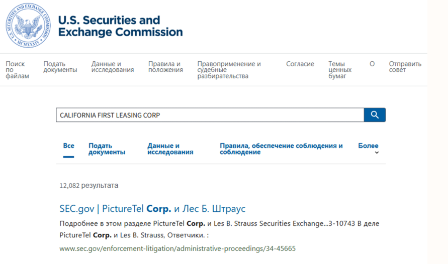The height and width of the screenshot is (264, 448).
Task: Click the О navigation item
Action: tap(372, 64)
